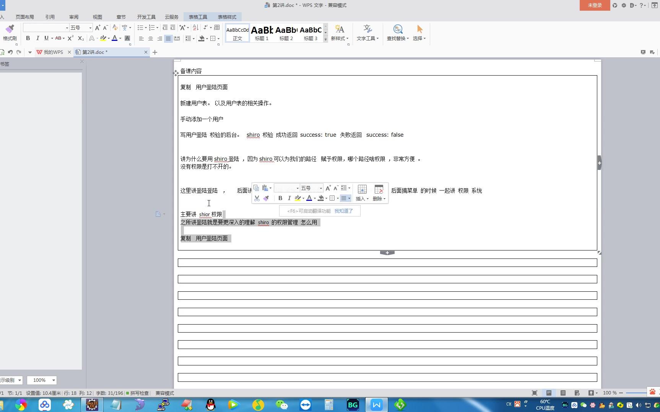660x412 pixels.
Task: Open a new document tab with the plus button
Action: [x=155, y=52]
